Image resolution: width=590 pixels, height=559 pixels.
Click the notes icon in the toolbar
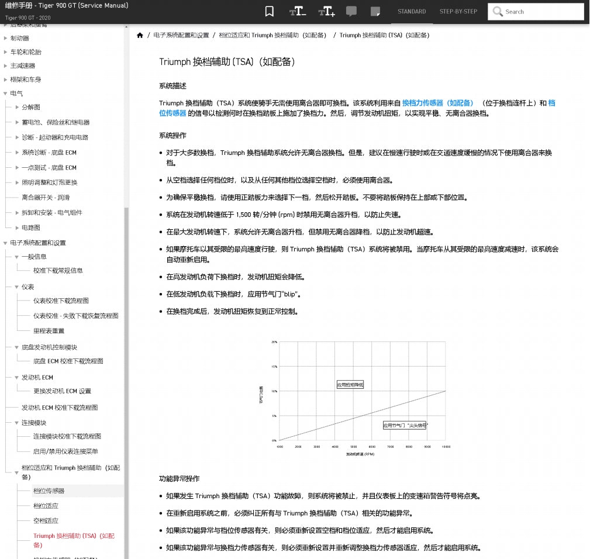[374, 11]
